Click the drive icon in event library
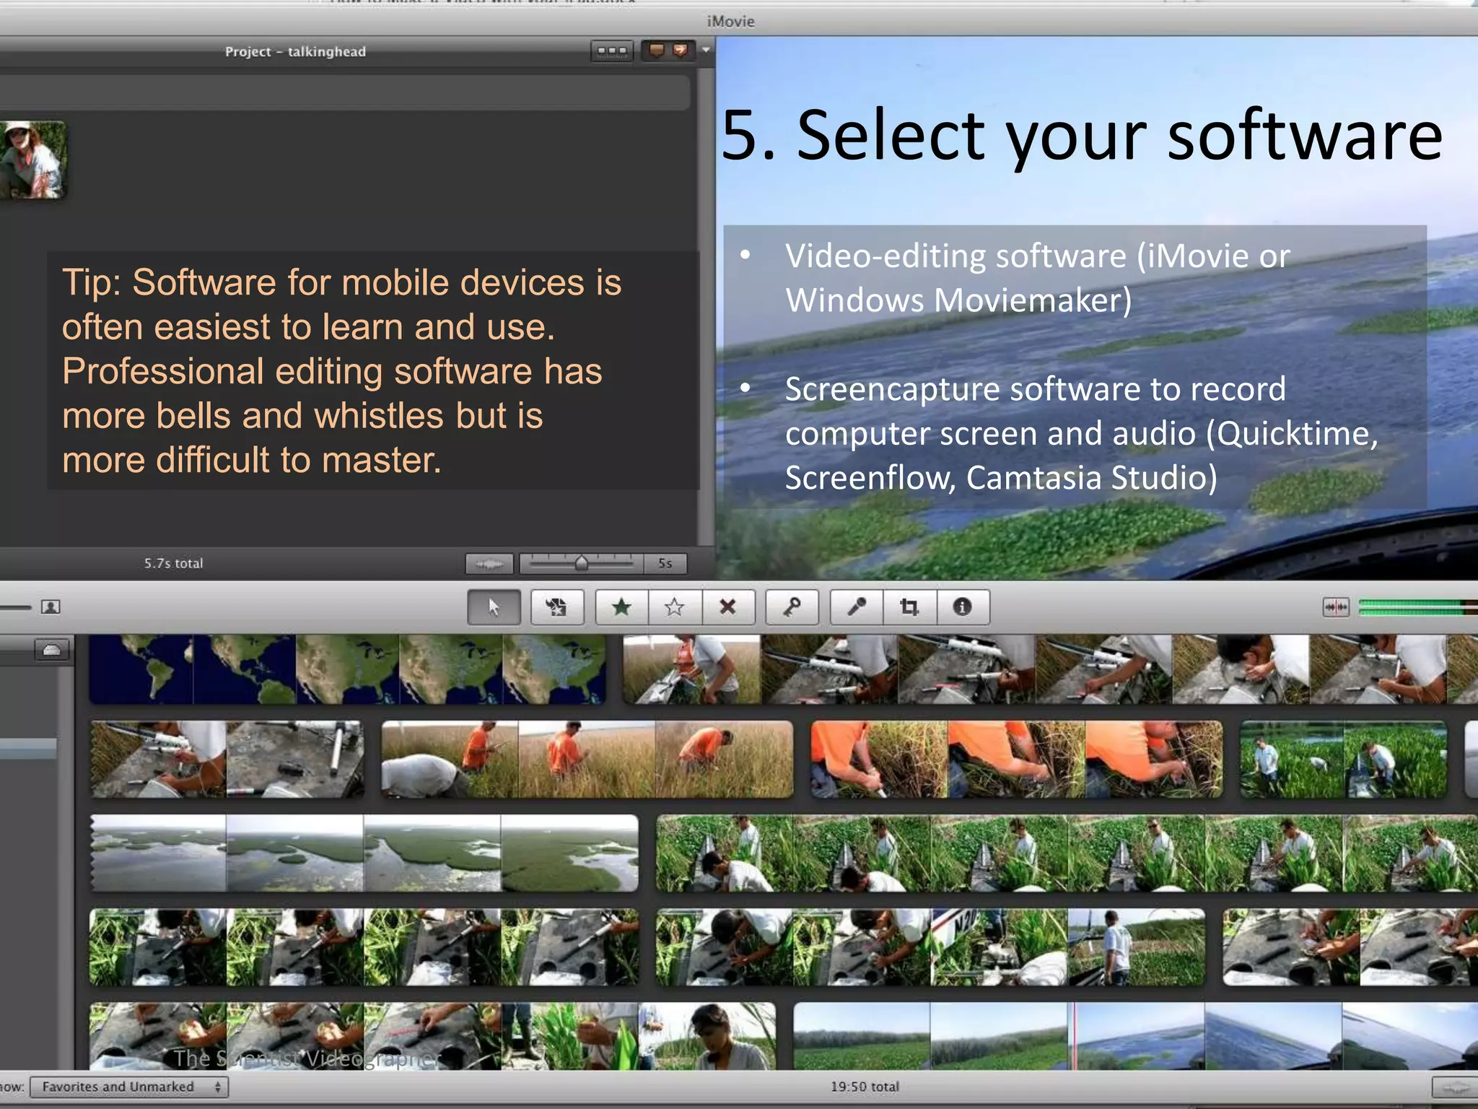 [x=52, y=651]
